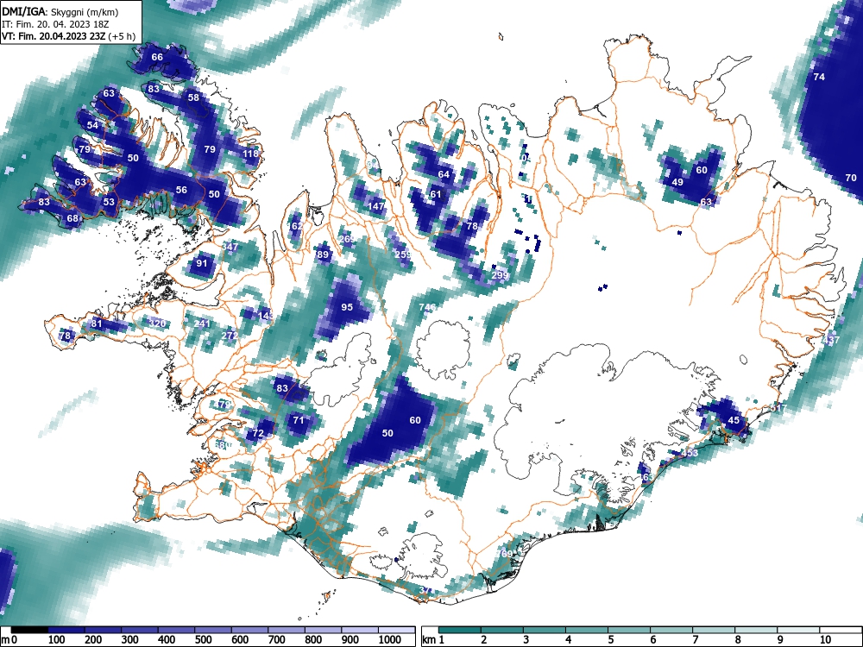
Task: Click the visibility value 58 on the map
Action: pyautogui.click(x=193, y=97)
